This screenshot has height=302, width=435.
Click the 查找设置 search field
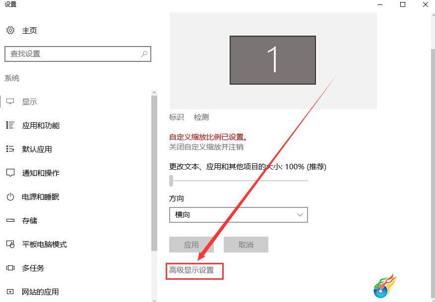pyautogui.click(x=78, y=53)
